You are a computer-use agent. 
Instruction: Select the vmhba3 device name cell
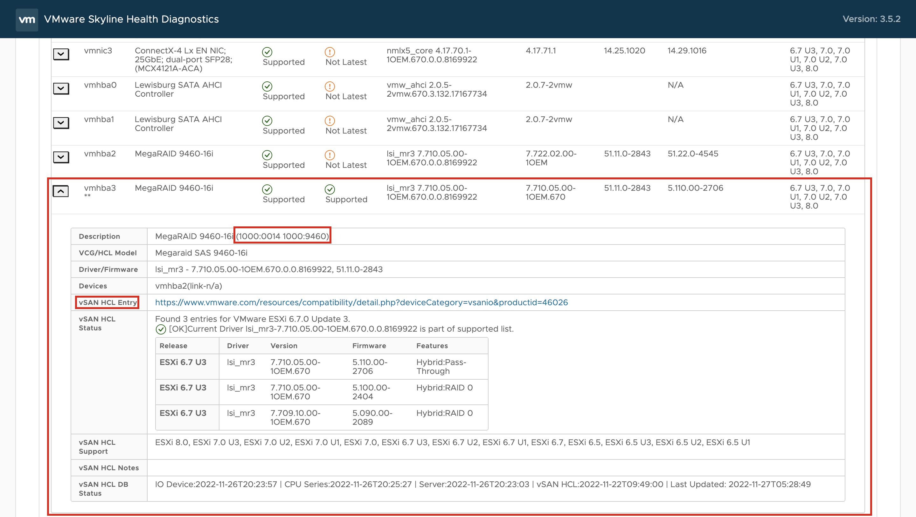[100, 188]
